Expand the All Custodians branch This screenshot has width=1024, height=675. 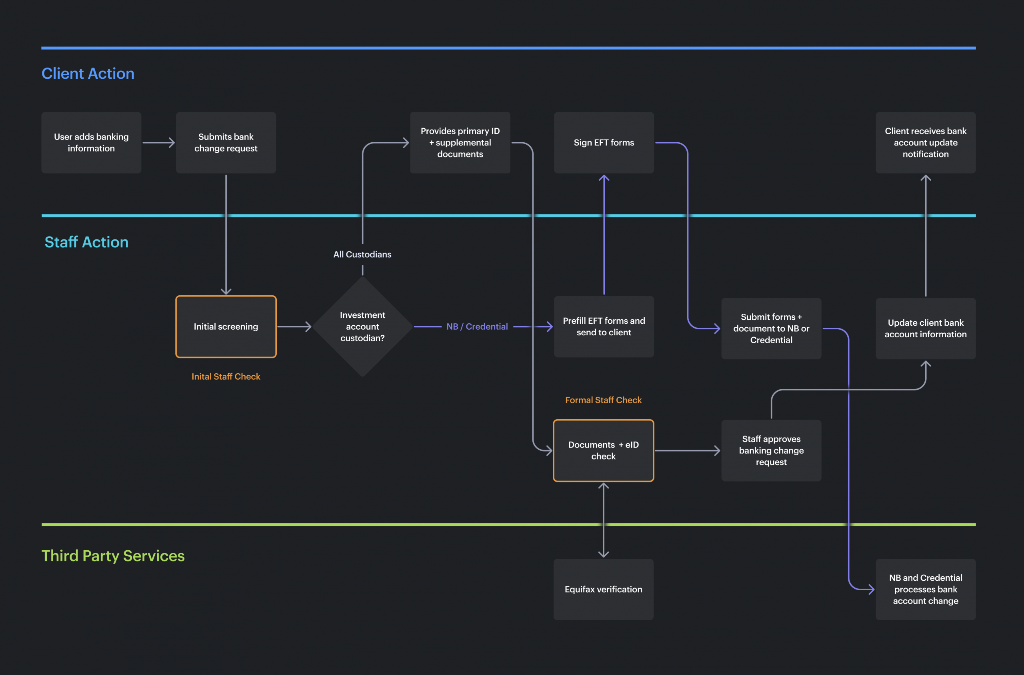(x=362, y=254)
